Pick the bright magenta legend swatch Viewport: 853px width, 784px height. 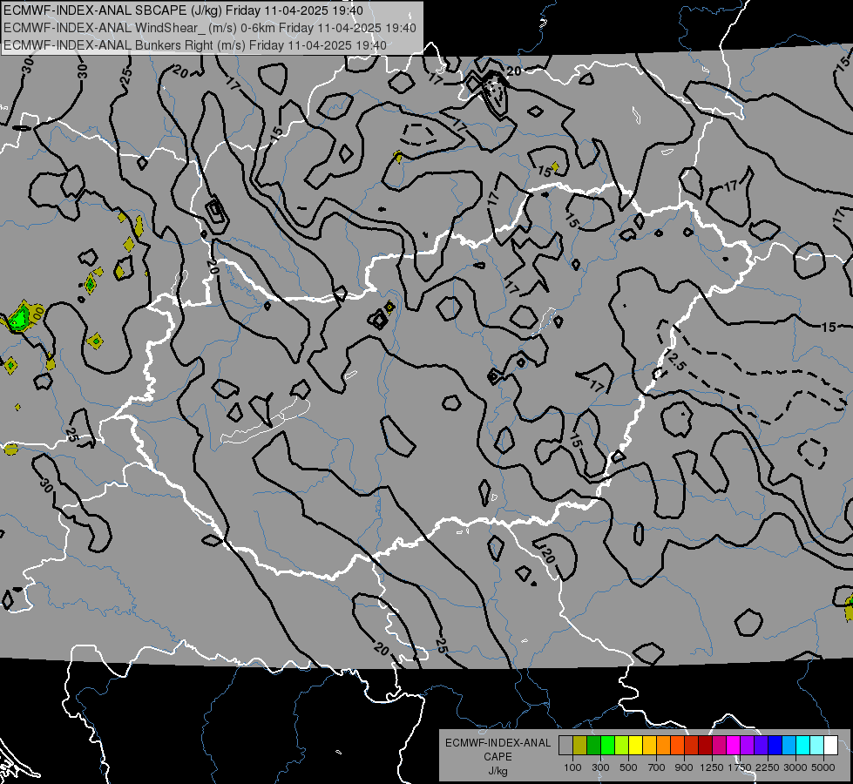click(x=734, y=746)
